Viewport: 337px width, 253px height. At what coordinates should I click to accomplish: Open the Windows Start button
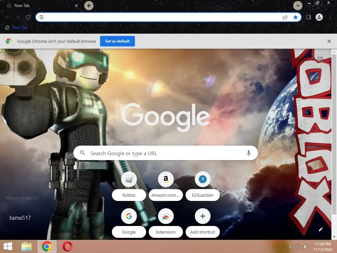click(8, 246)
